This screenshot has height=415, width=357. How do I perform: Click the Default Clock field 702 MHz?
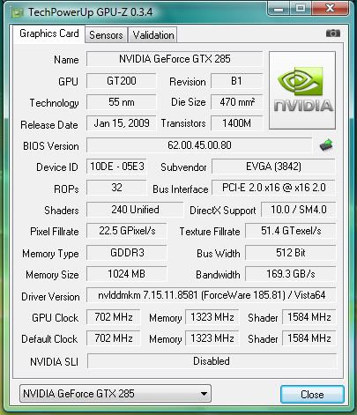click(114, 338)
